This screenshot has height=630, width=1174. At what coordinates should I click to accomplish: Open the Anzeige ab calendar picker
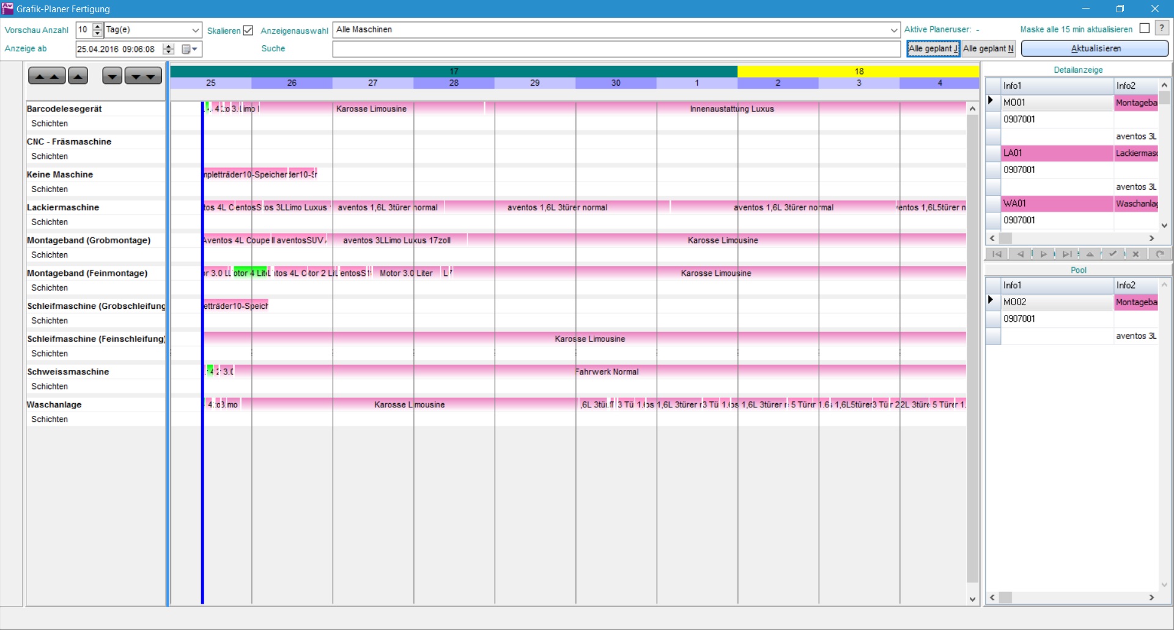pos(190,49)
